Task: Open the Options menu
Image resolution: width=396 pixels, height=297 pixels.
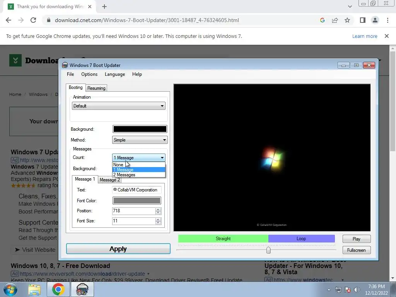Action: pos(89,74)
